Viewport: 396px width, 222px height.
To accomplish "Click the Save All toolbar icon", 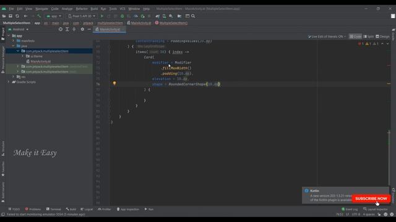I will point(11,16).
